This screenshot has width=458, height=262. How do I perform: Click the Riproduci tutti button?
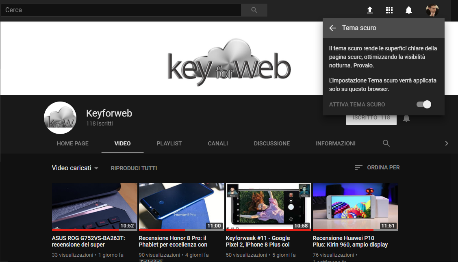[134, 168]
